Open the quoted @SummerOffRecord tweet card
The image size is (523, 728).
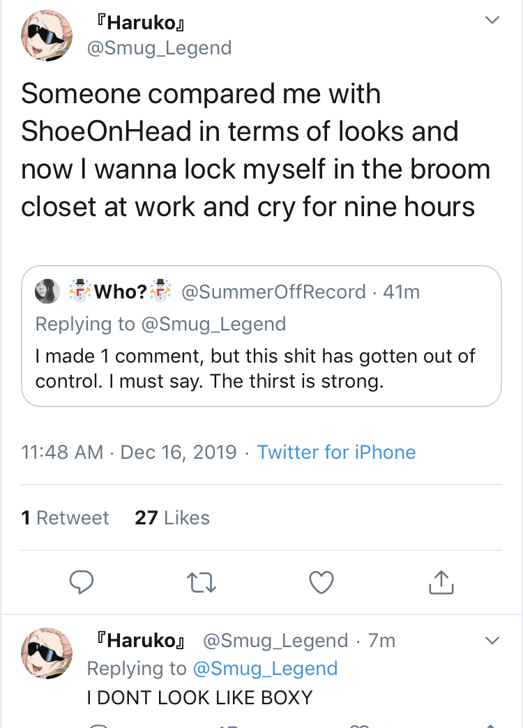pyautogui.click(x=261, y=336)
